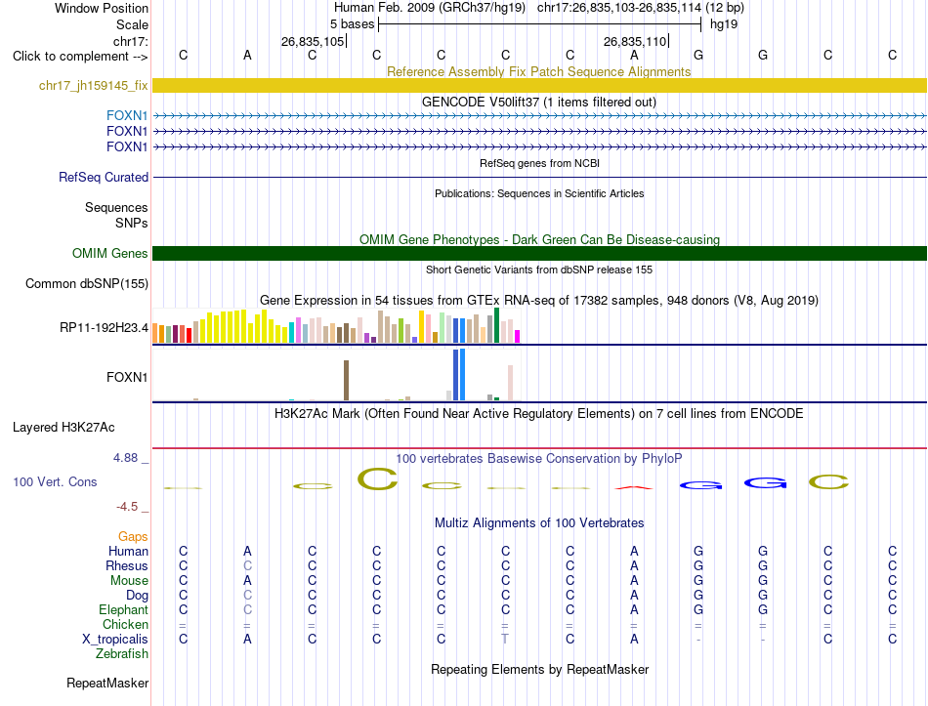Click the Chicken species label
The height and width of the screenshot is (706, 928).
(x=125, y=624)
